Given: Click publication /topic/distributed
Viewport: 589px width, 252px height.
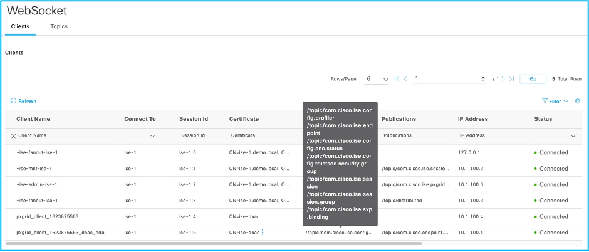Looking at the screenshot, I should 402,201.
